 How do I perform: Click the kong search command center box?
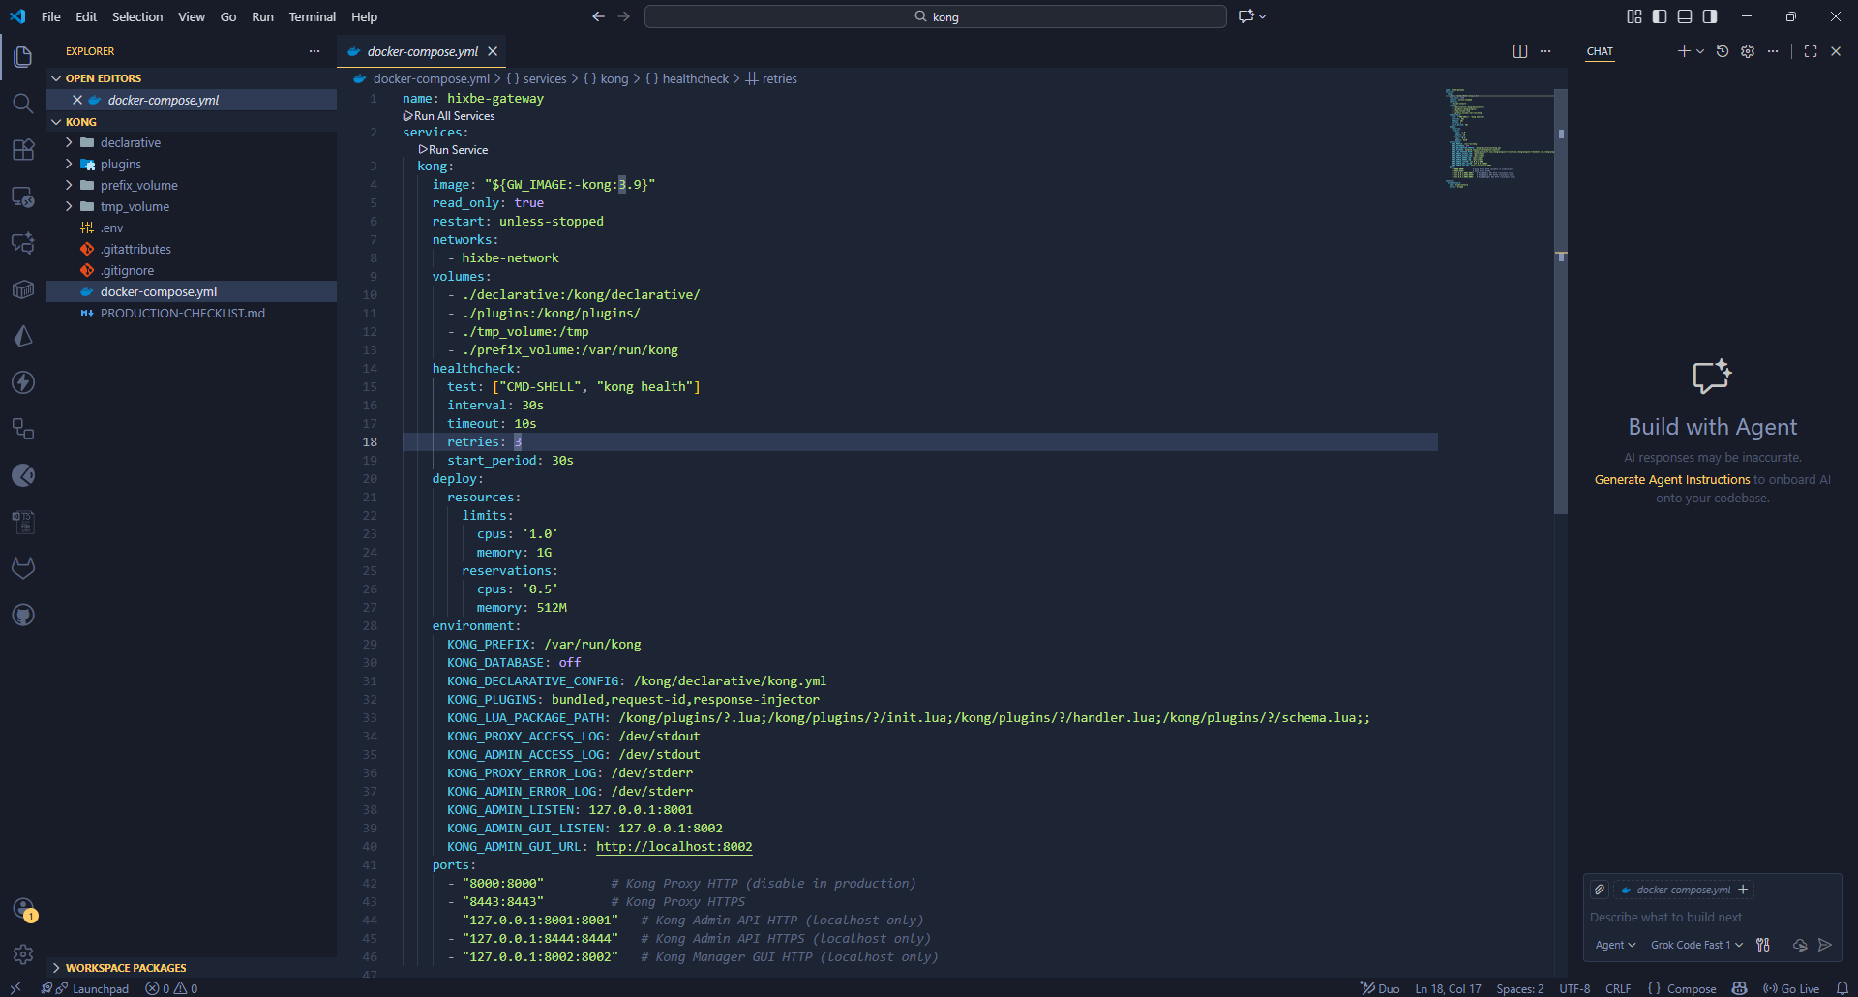[x=935, y=16]
